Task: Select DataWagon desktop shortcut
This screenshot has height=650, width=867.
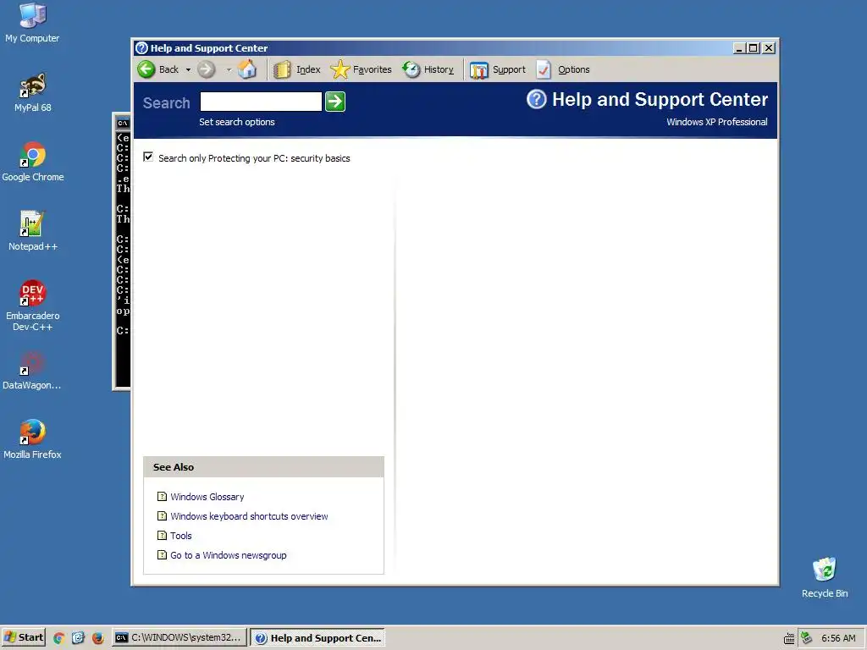Action: tap(32, 371)
